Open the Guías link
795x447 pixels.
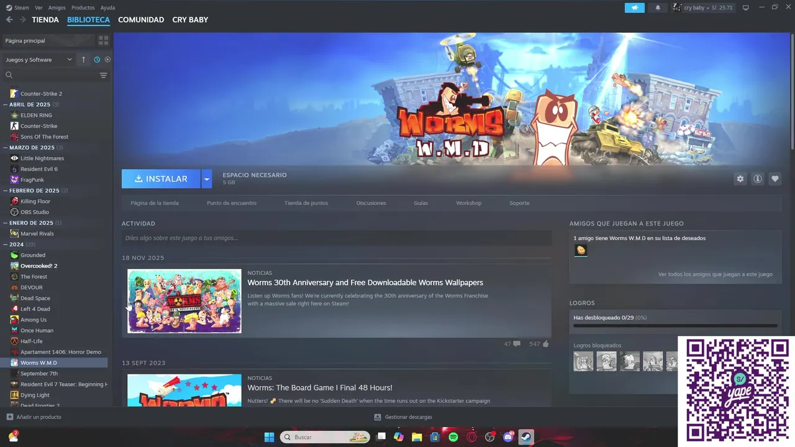pyautogui.click(x=421, y=203)
